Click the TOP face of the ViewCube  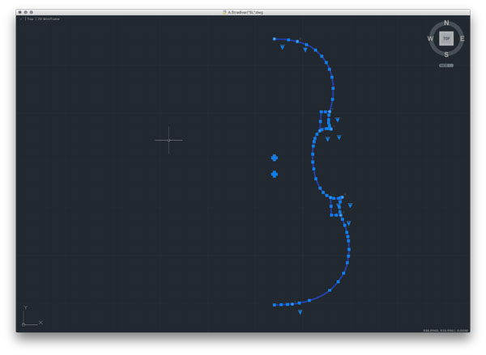[446, 38]
